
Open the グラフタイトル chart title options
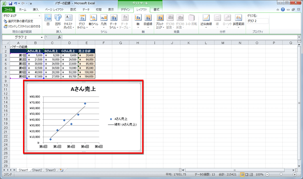pos(82,22)
